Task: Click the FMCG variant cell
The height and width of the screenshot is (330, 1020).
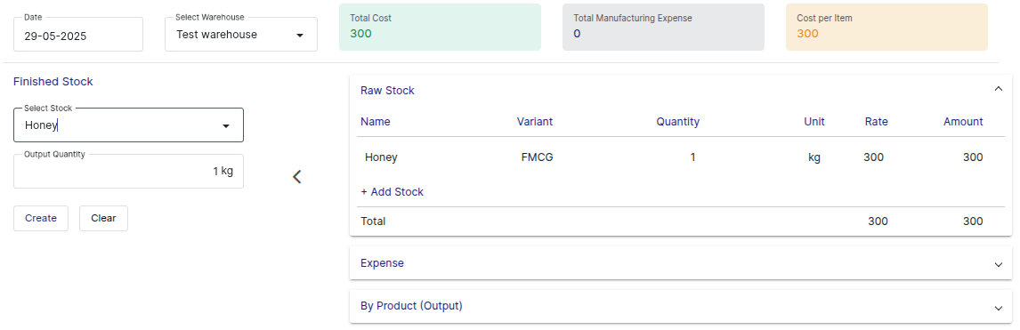Action: click(x=538, y=157)
